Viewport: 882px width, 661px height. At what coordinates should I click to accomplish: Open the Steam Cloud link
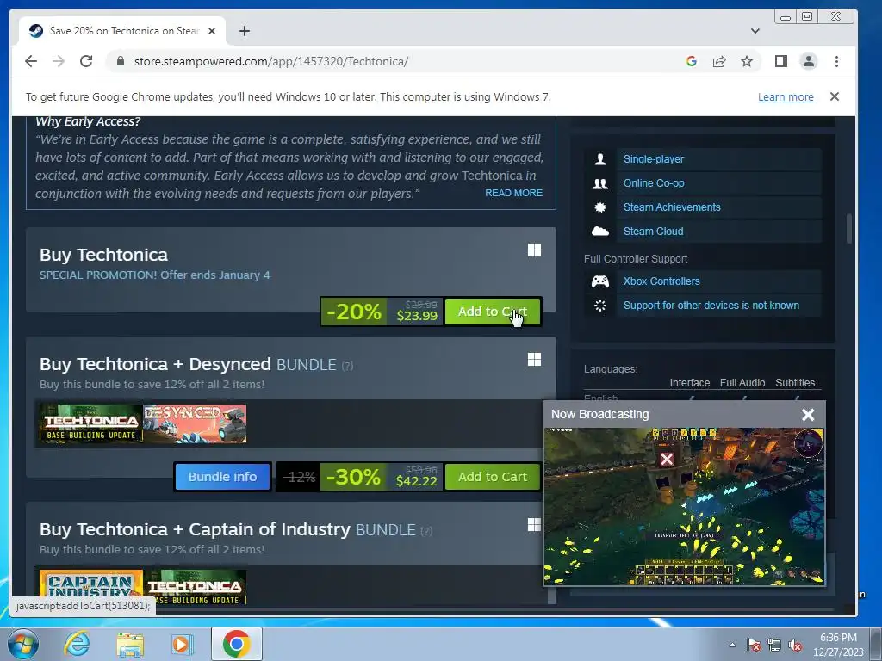(653, 232)
